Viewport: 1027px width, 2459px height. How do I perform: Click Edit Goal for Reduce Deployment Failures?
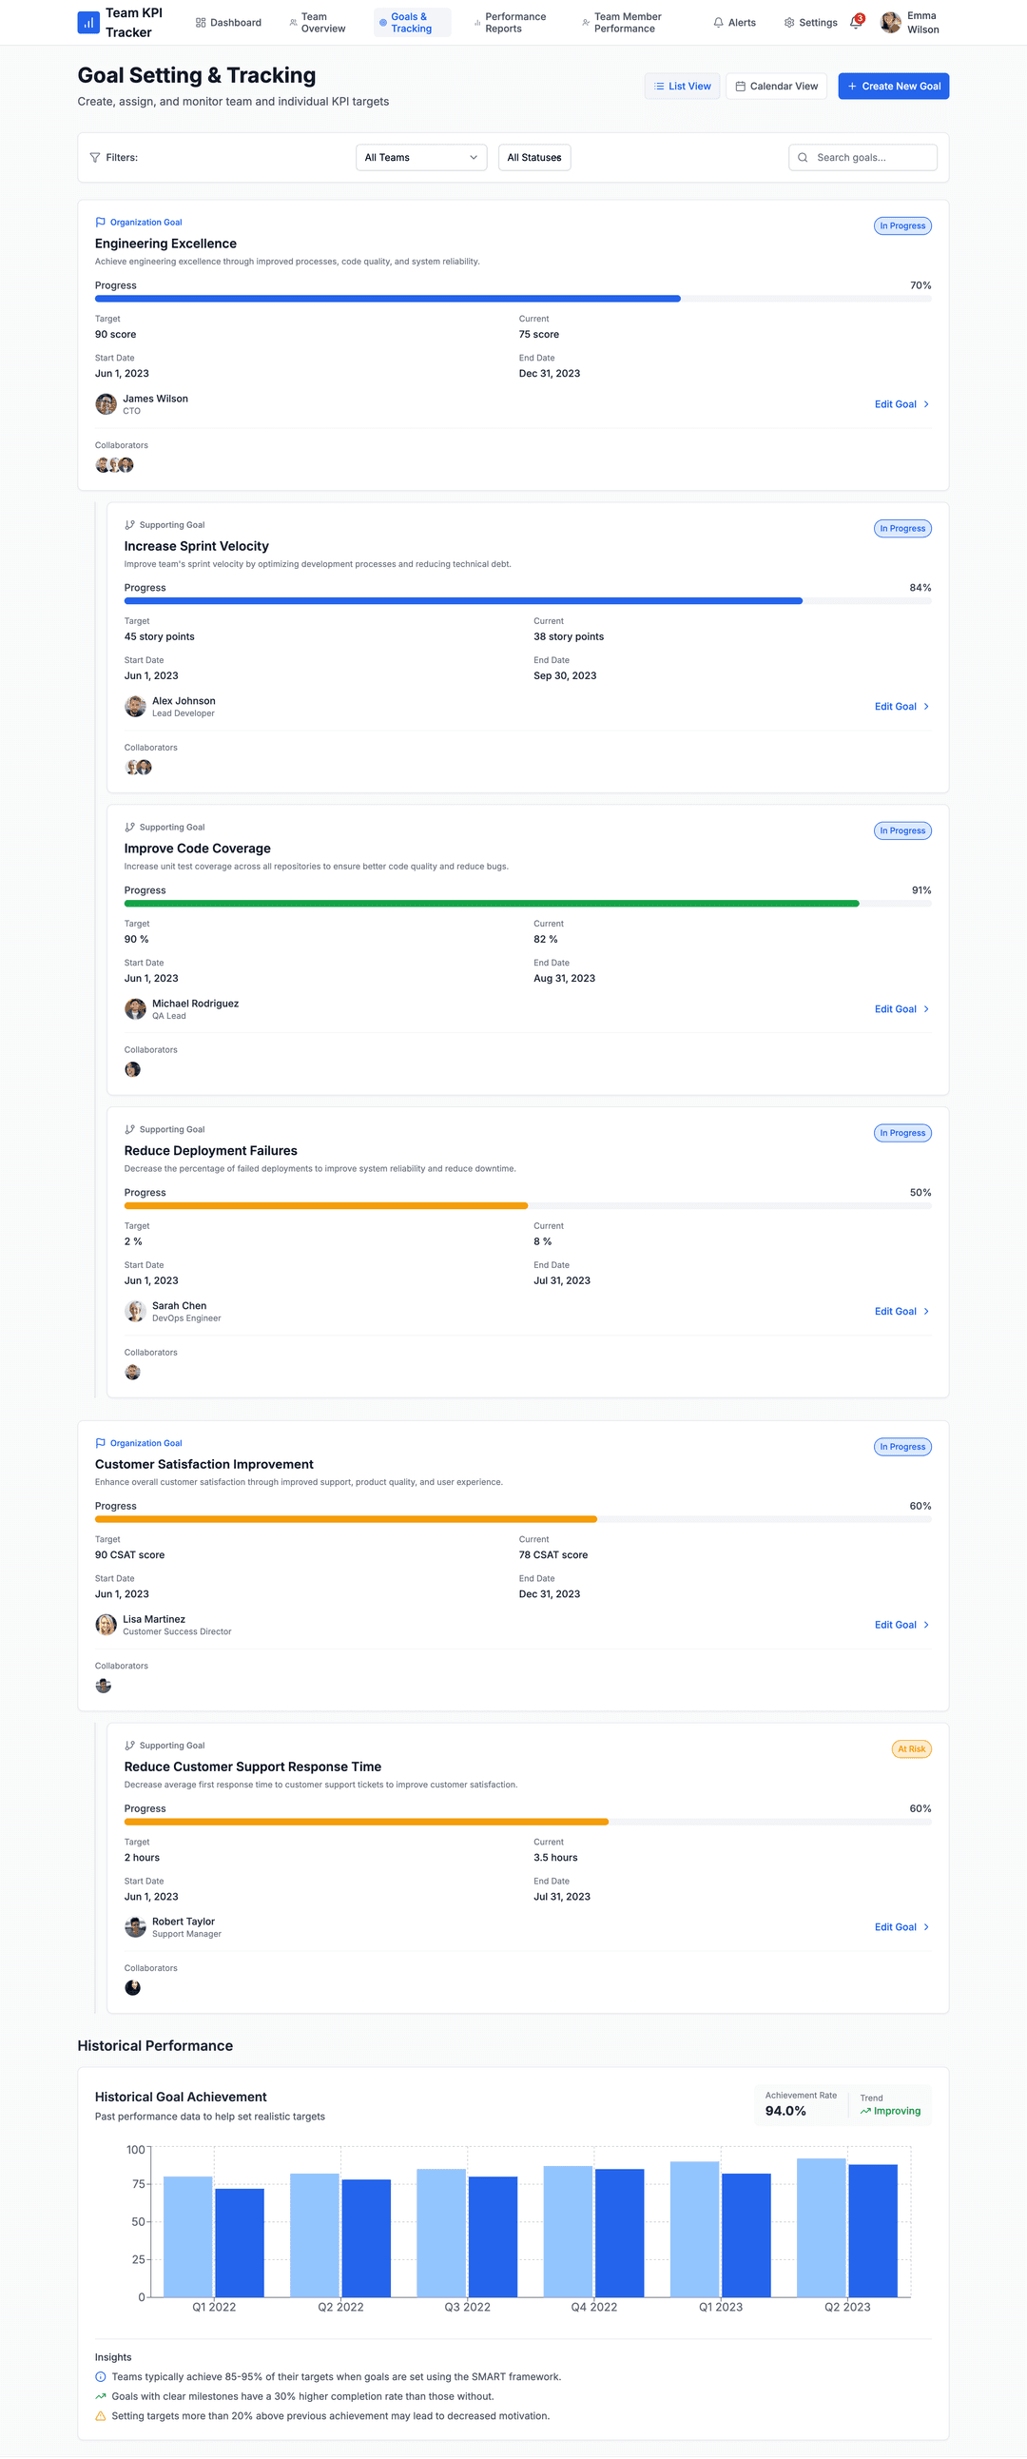[x=902, y=1311]
